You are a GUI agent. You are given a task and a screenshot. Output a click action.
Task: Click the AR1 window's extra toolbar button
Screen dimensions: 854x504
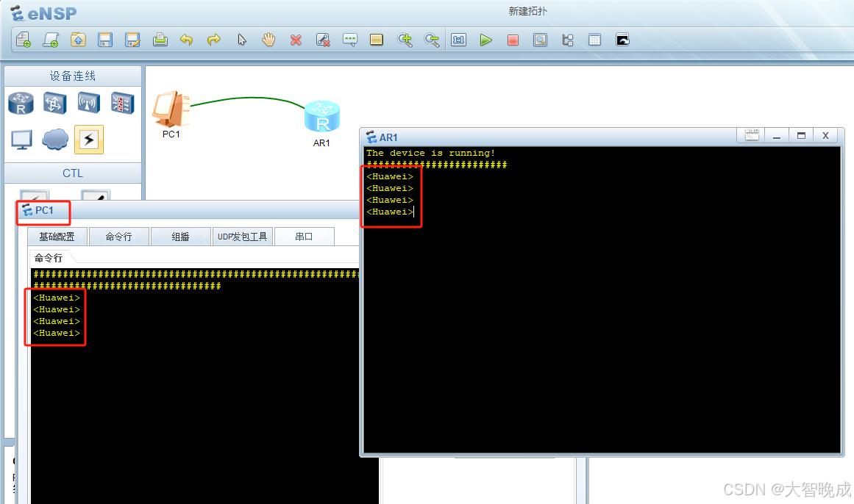(752, 135)
